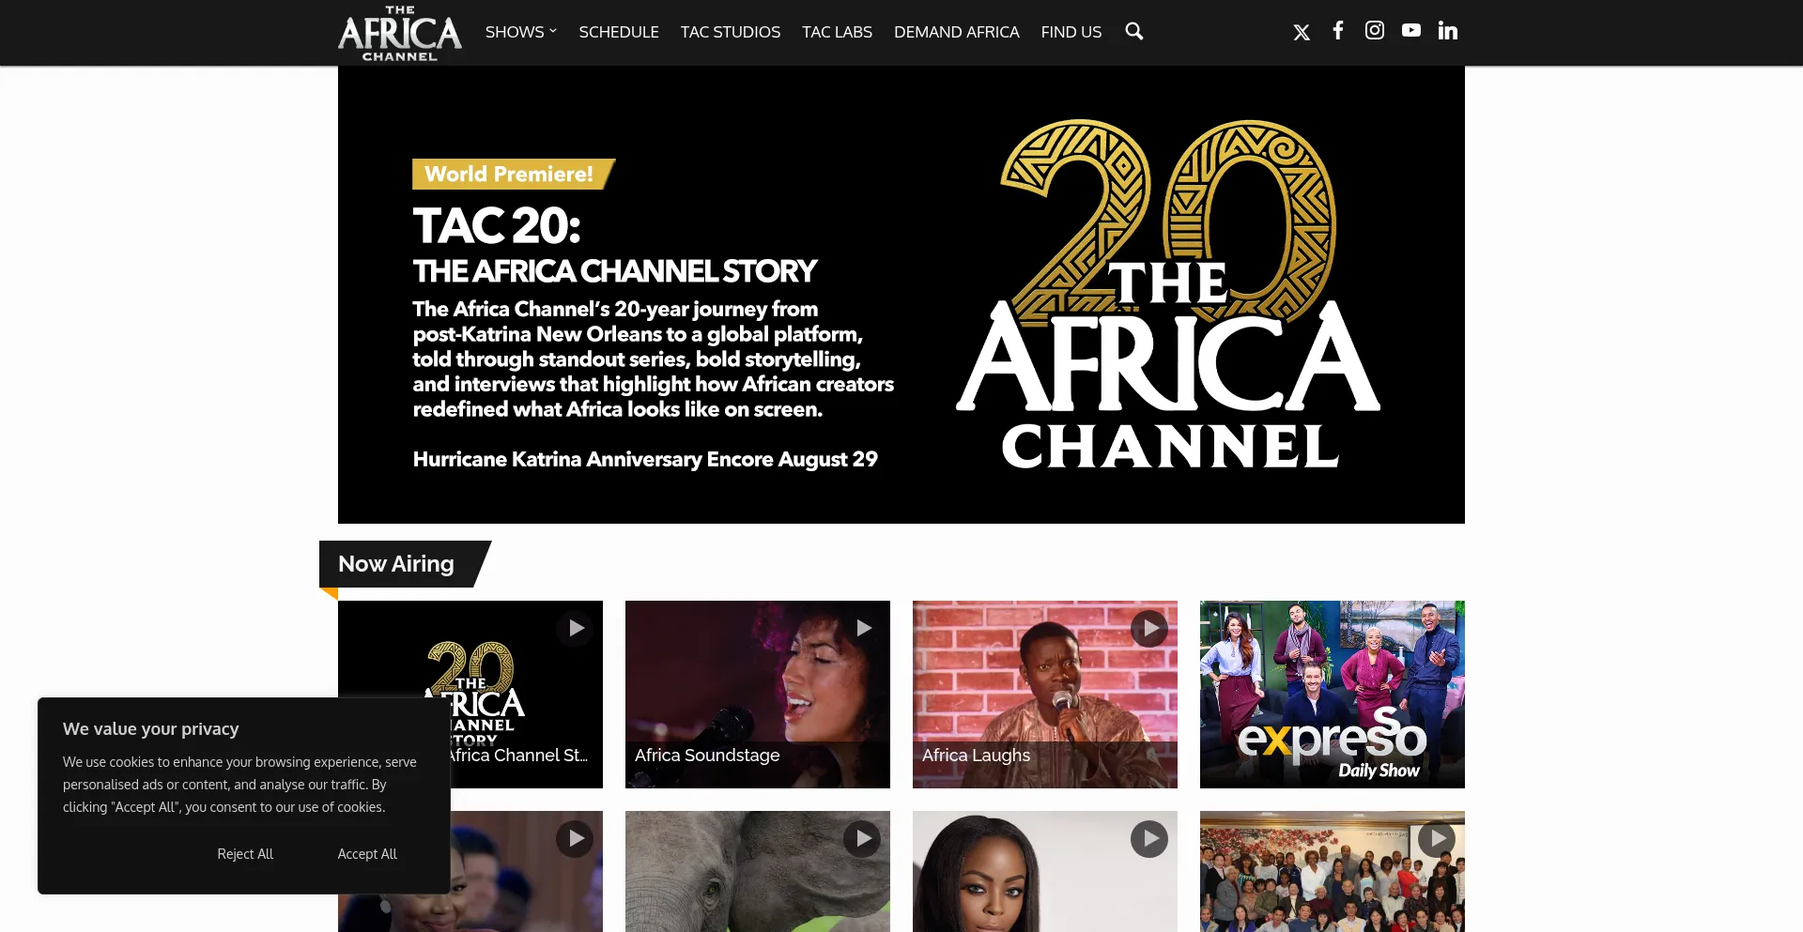Reject all cookies
This screenshot has width=1803, height=932.
click(245, 854)
